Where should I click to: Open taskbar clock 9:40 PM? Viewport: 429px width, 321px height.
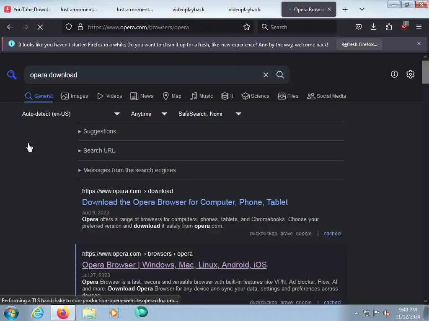point(408,313)
